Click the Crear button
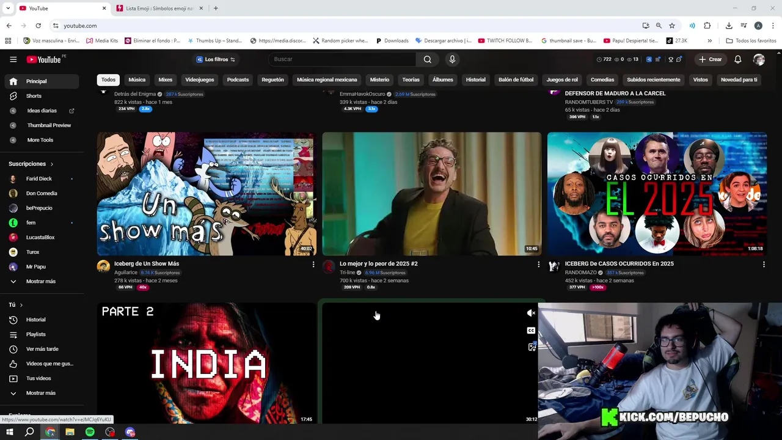Image resolution: width=782 pixels, height=440 pixels. pyautogui.click(x=711, y=59)
